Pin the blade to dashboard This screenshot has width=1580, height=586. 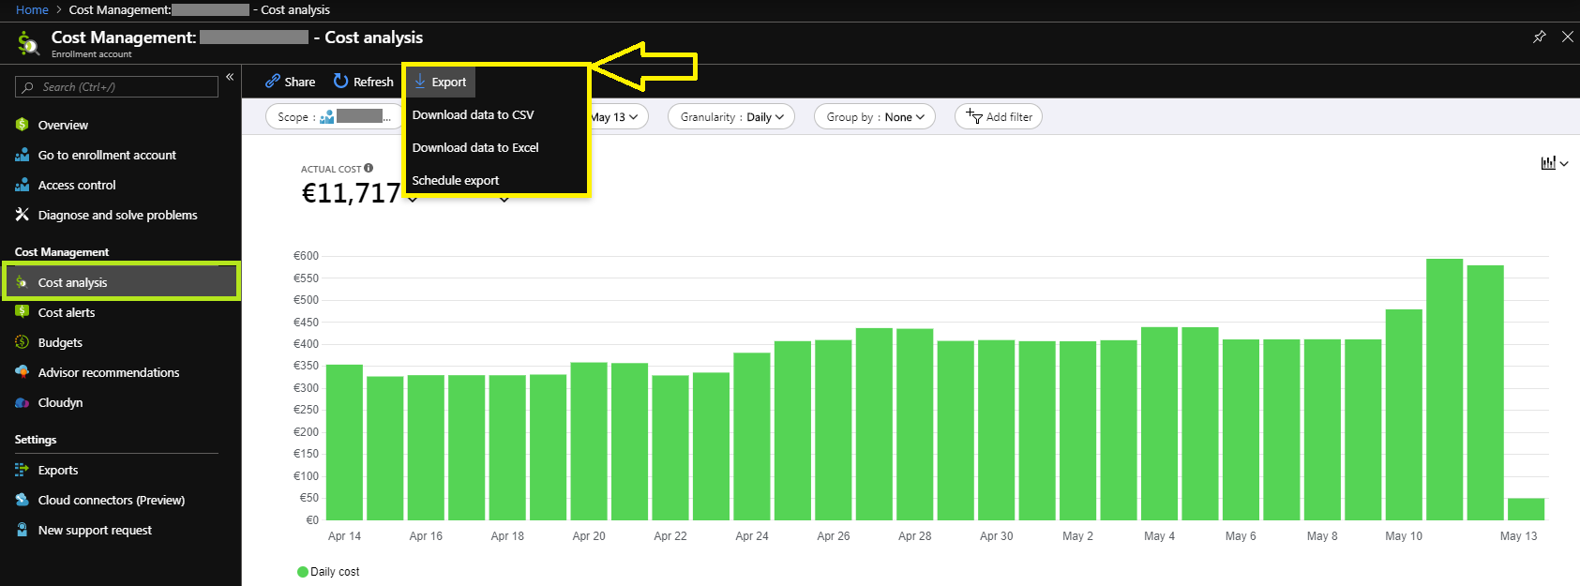click(1539, 37)
